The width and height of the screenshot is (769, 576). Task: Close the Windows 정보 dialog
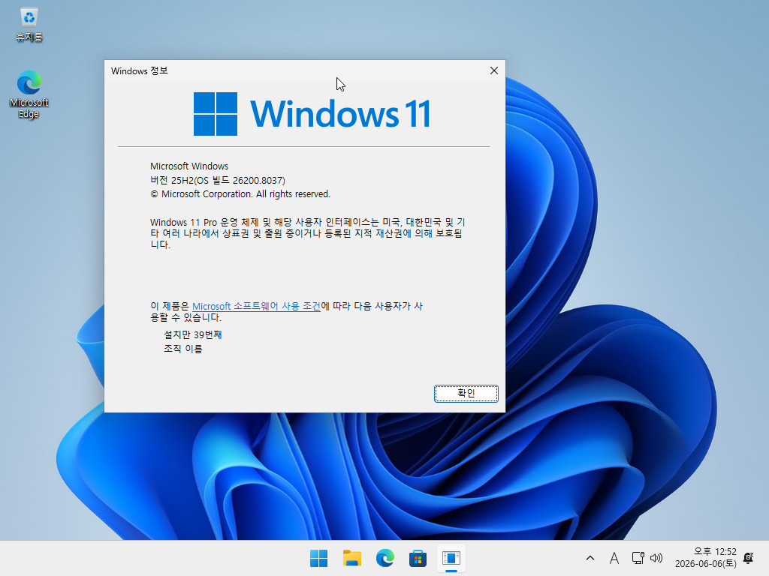tap(494, 70)
